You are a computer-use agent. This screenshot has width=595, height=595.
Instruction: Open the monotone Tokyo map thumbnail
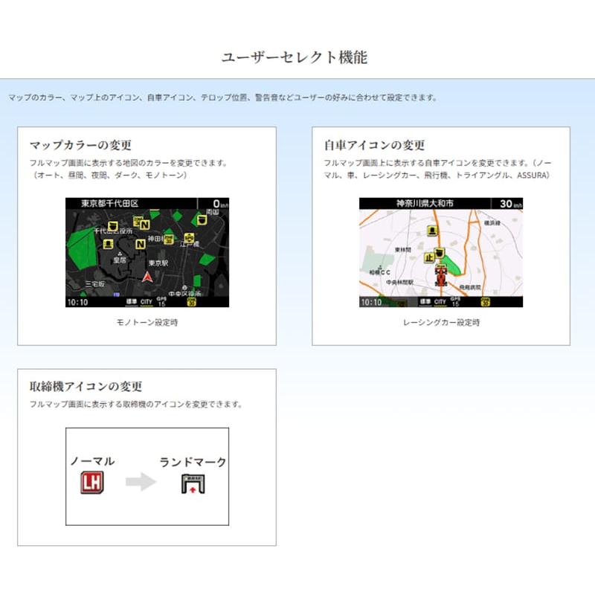coord(147,253)
